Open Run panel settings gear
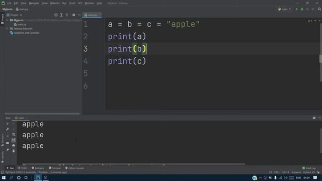 [314, 118]
